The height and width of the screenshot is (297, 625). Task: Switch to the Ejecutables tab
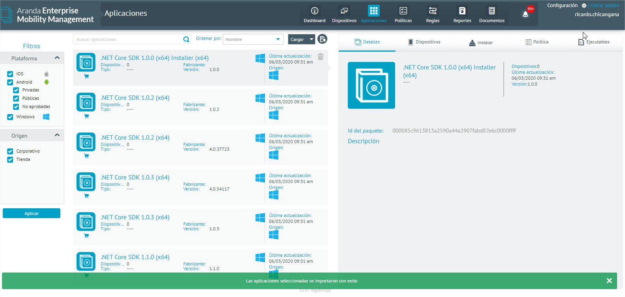[x=594, y=42]
